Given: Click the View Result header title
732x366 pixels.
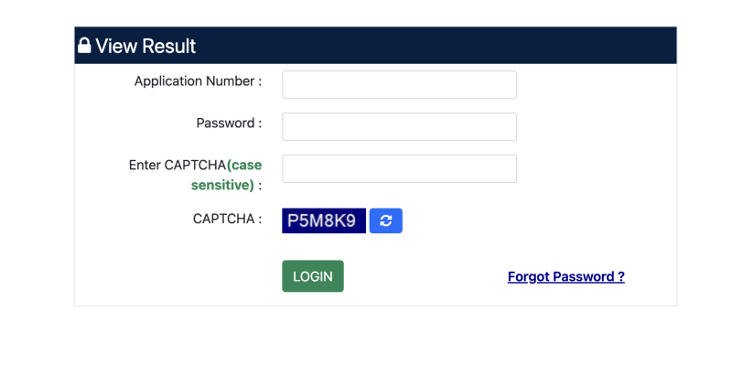Looking at the screenshot, I should tap(145, 46).
